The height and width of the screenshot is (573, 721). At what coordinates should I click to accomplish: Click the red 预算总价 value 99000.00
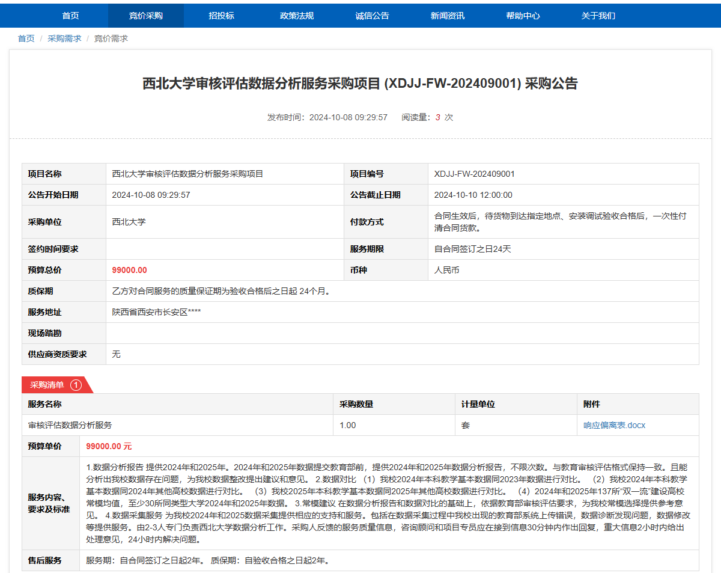[x=129, y=270]
